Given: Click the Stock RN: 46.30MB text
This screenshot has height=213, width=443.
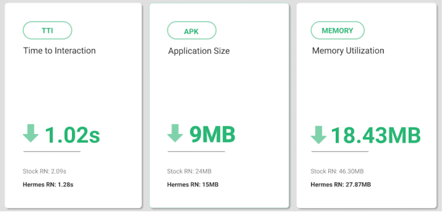Looking at the screenshot, I should (x=337, y=171).
